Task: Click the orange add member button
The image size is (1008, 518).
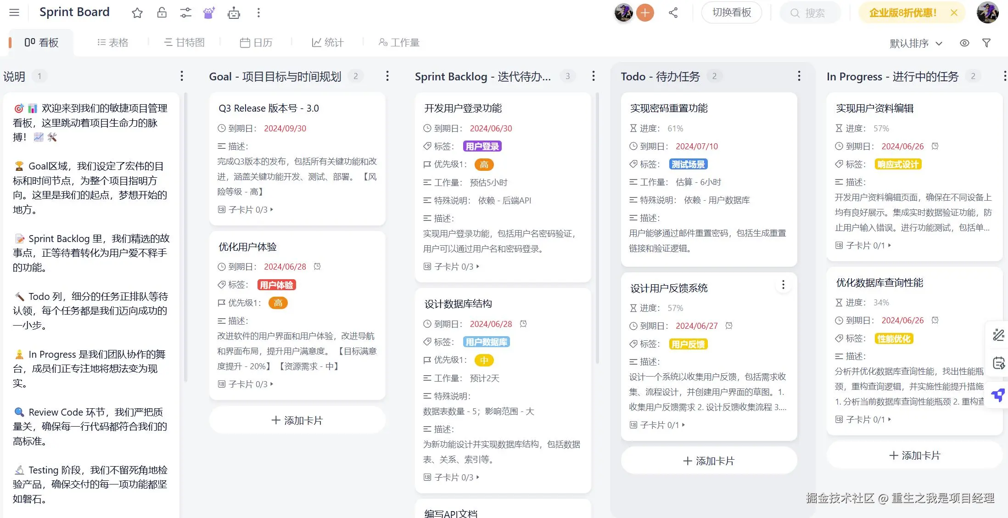Action: (645, 13)
